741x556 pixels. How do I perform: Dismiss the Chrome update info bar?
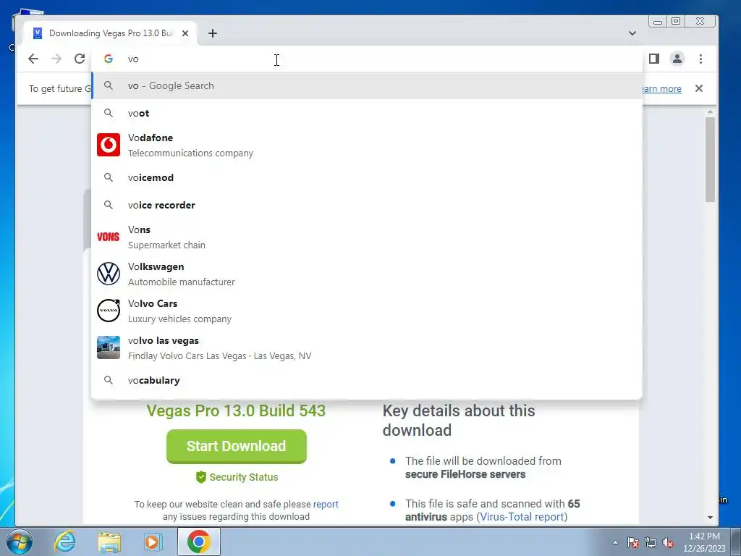click(699, 88)
